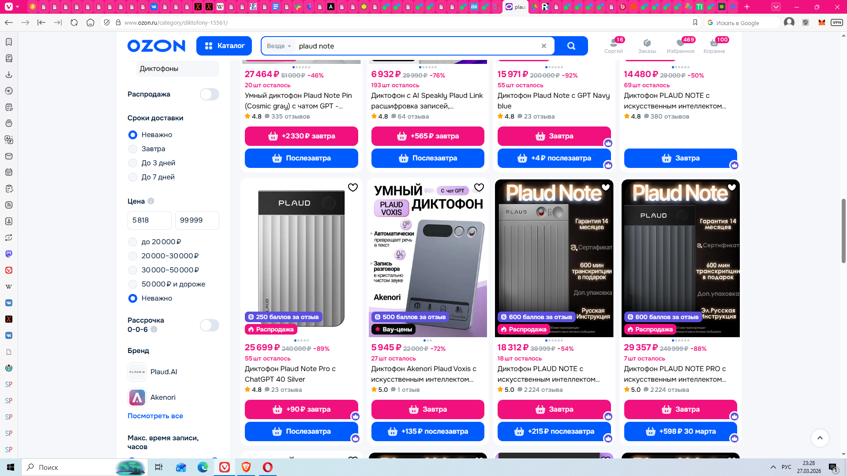This screenshot has width=847, height=476.
Task: Toggle Рассрочка 0-0-6 switch
Action: click(x=209, y=325)
